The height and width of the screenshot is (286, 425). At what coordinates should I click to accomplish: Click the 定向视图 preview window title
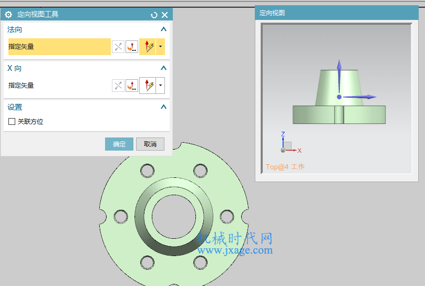coord(272,13)
